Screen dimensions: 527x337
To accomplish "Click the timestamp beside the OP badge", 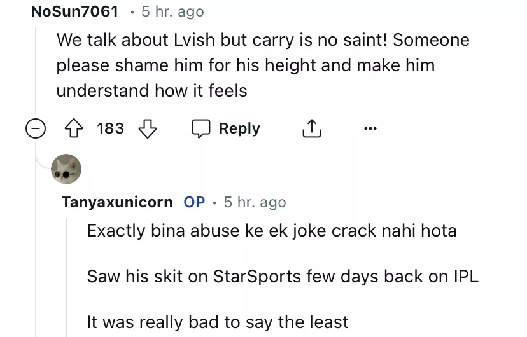I will pos(253,202).
